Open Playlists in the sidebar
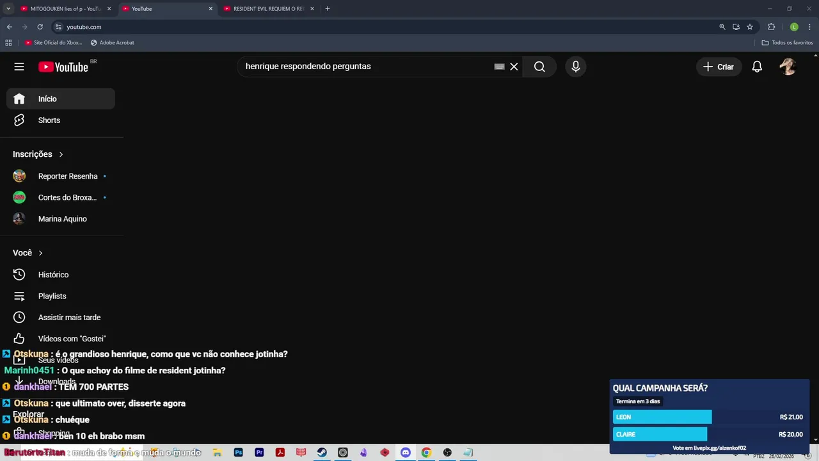The height and width of the screenshot is (461, 819). 61,296
